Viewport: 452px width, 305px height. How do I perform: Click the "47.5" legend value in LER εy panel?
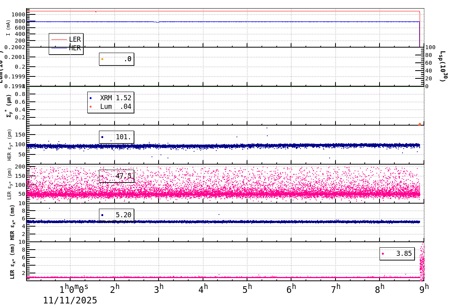tap(124, 176)
